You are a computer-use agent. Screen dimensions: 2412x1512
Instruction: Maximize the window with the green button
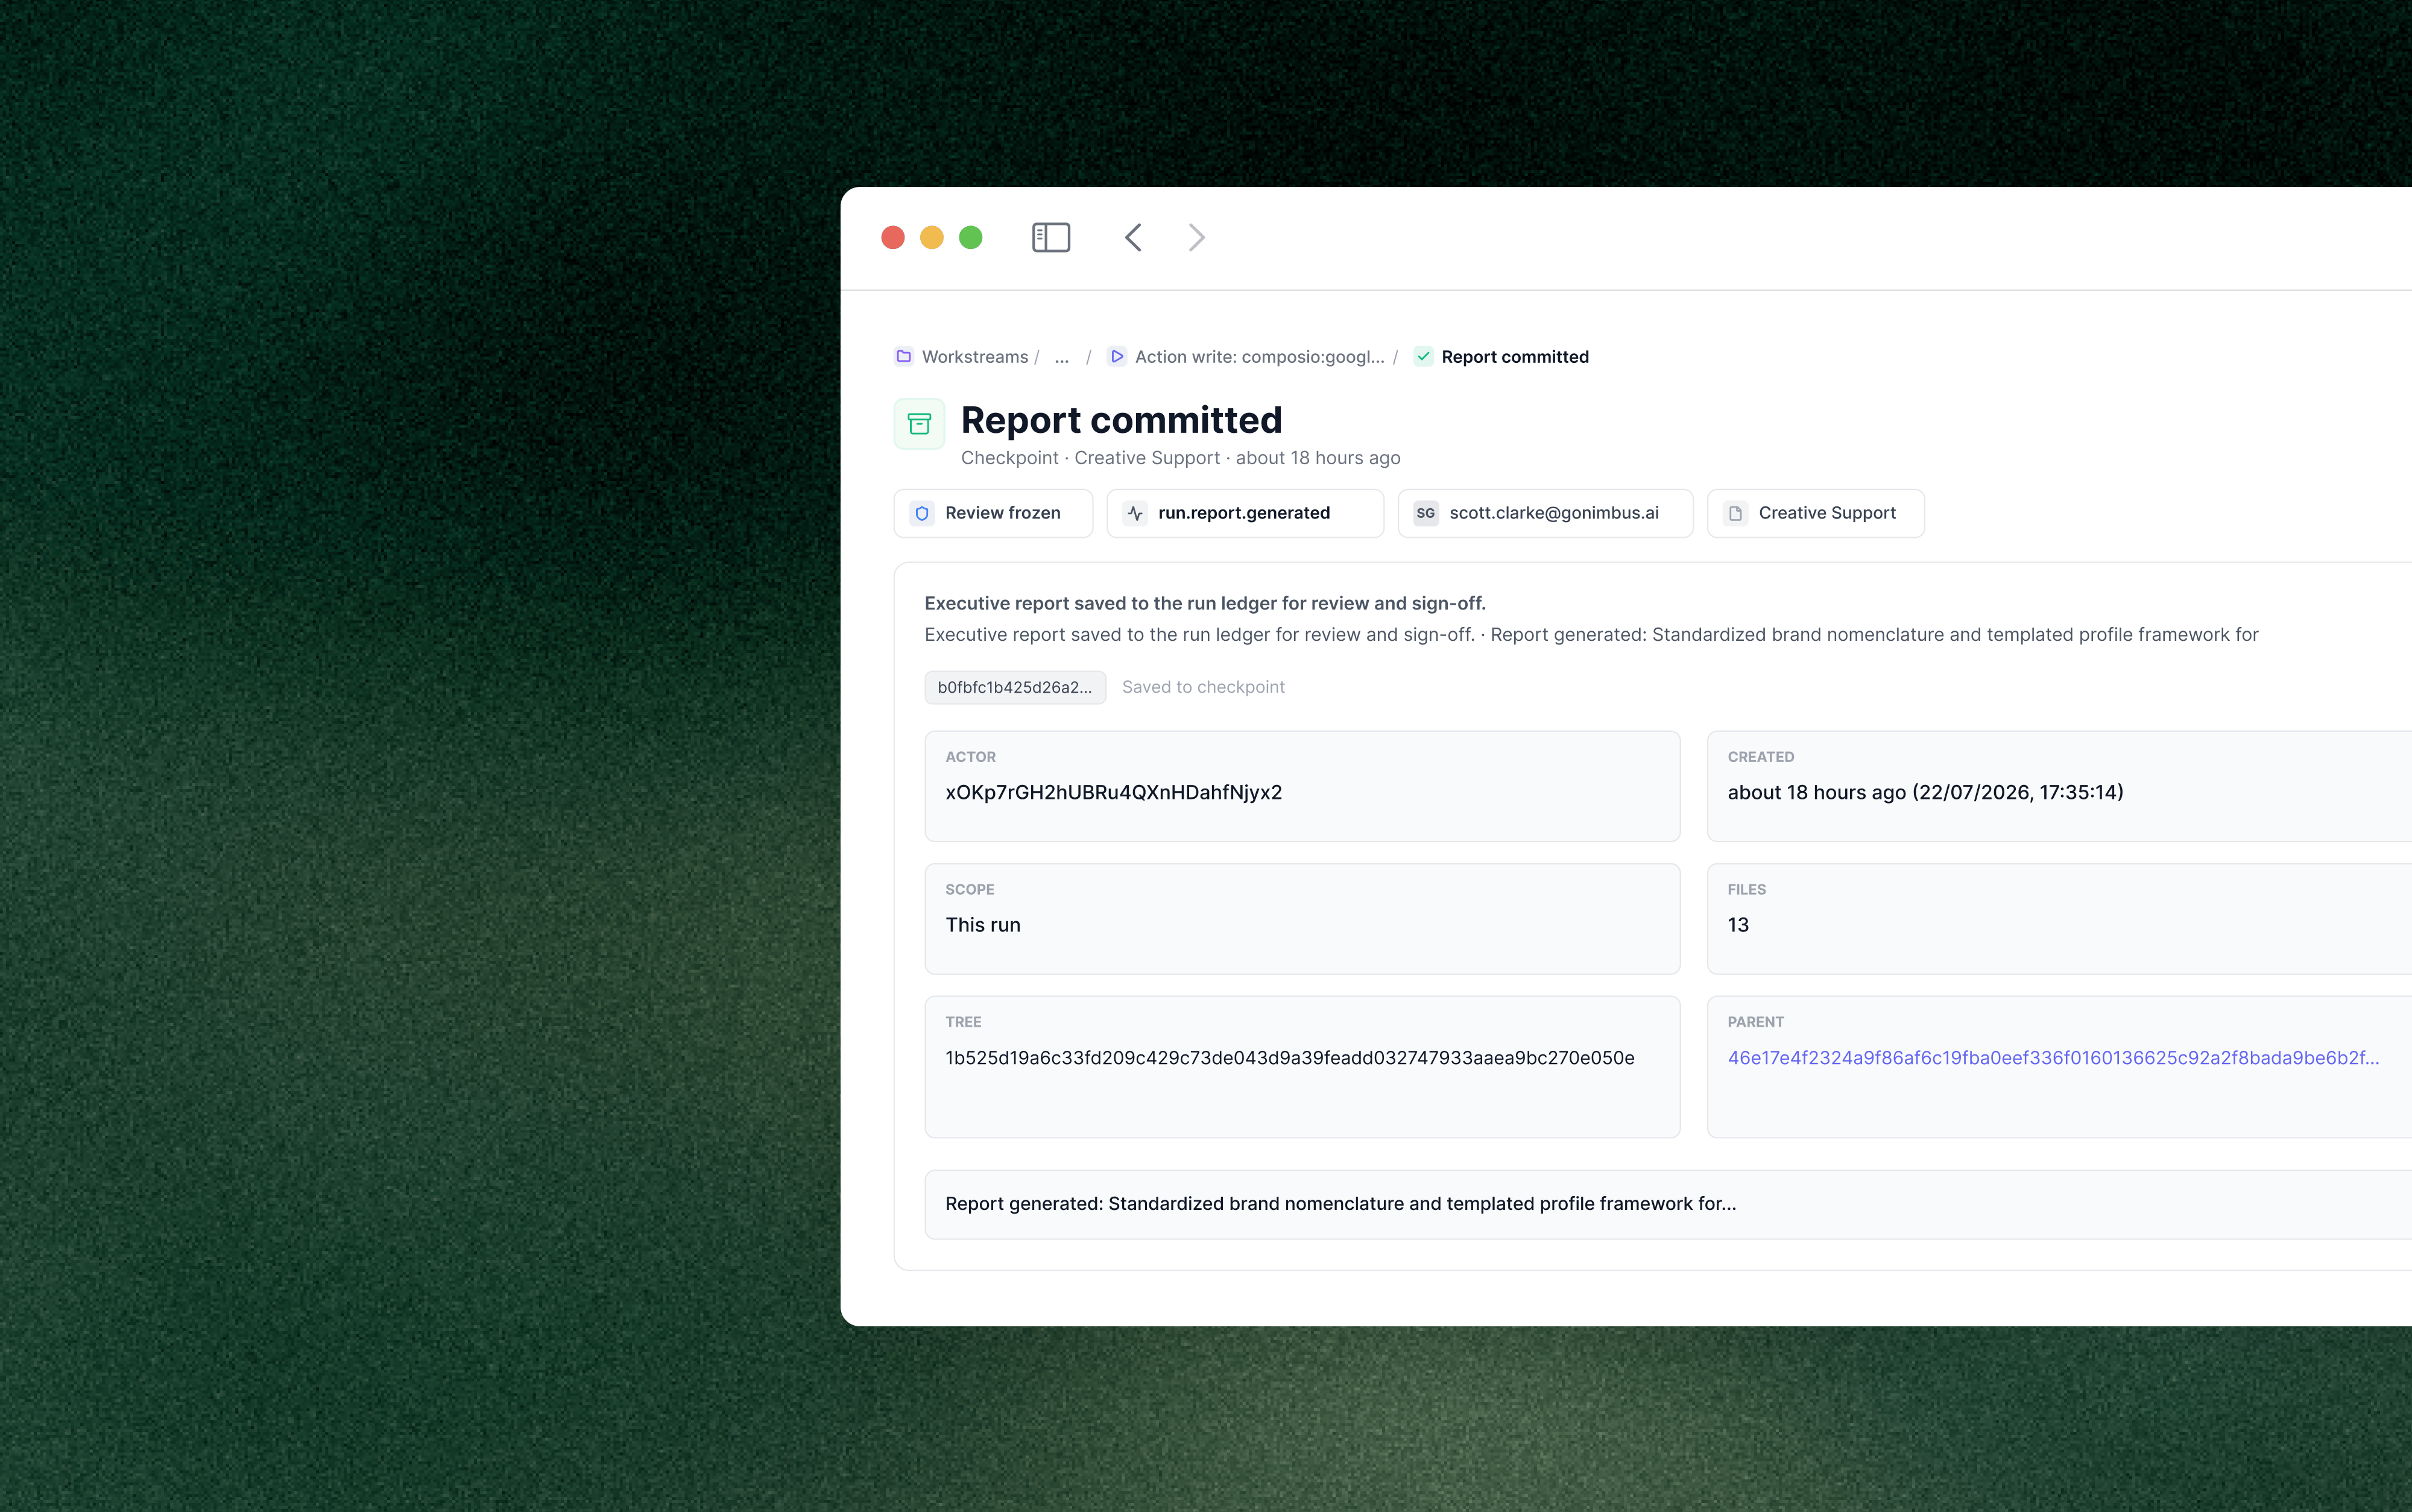tap(971, 237)
